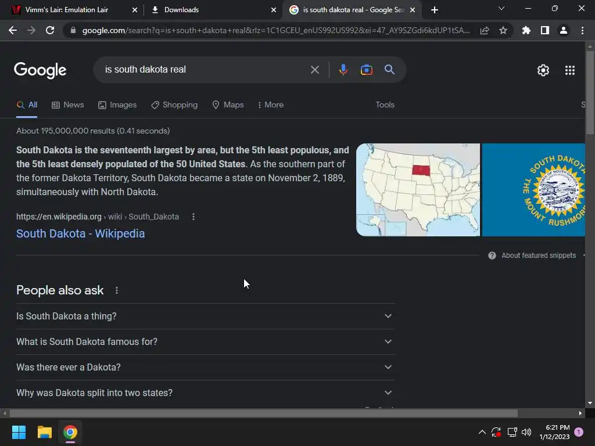Open the clock showing 6:21 PM
This screenshot has width=595, height=446.
click(x=555, y=432)
